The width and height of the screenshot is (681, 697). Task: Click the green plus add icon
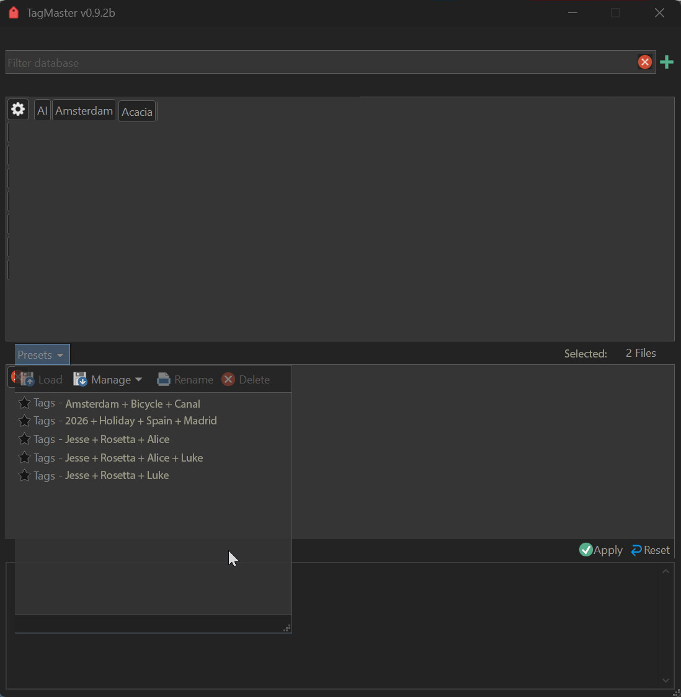[667, 62]
